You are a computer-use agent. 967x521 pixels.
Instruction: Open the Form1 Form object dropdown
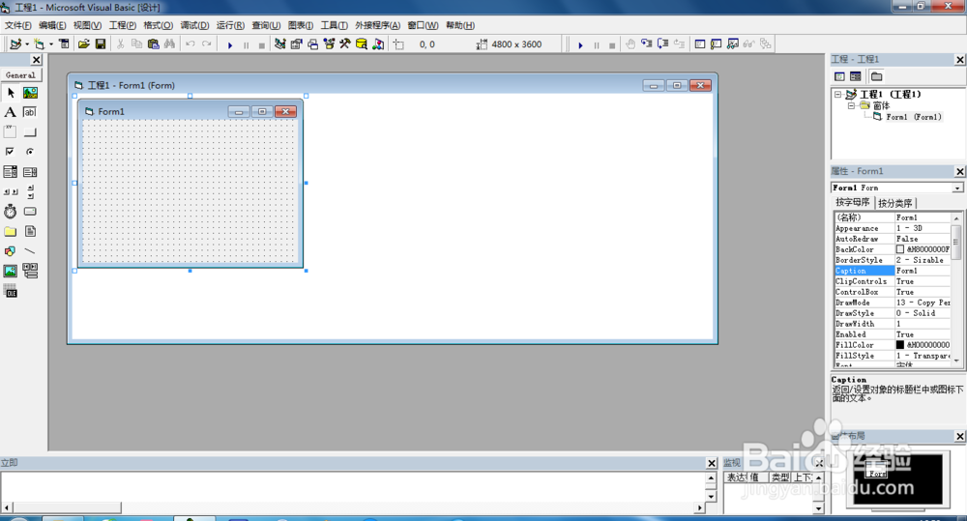coord(957,188)
